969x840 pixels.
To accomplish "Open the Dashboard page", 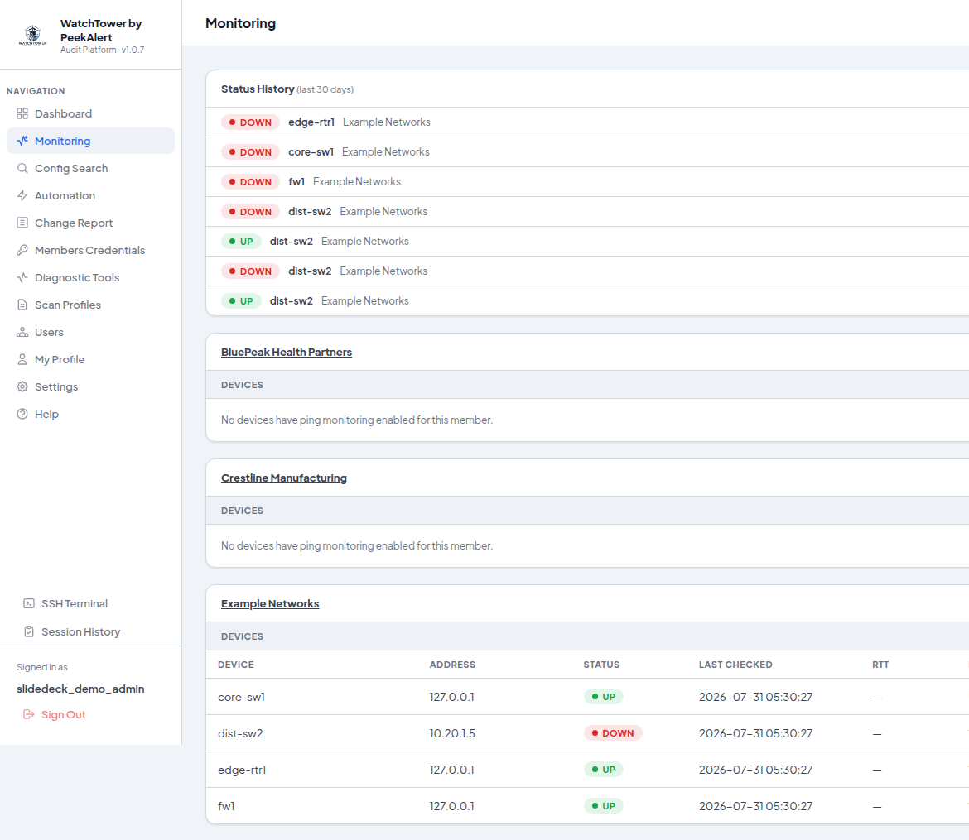I will 90,113.
